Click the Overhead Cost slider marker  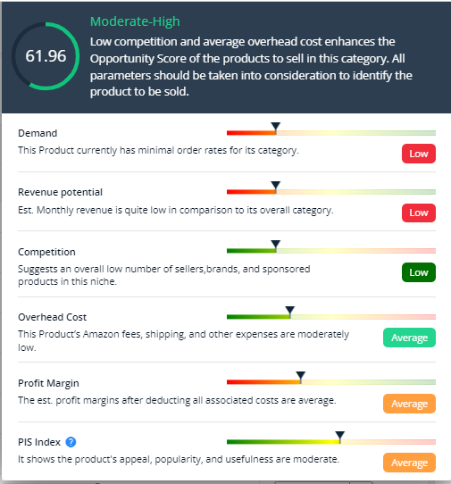click(290, 311)
